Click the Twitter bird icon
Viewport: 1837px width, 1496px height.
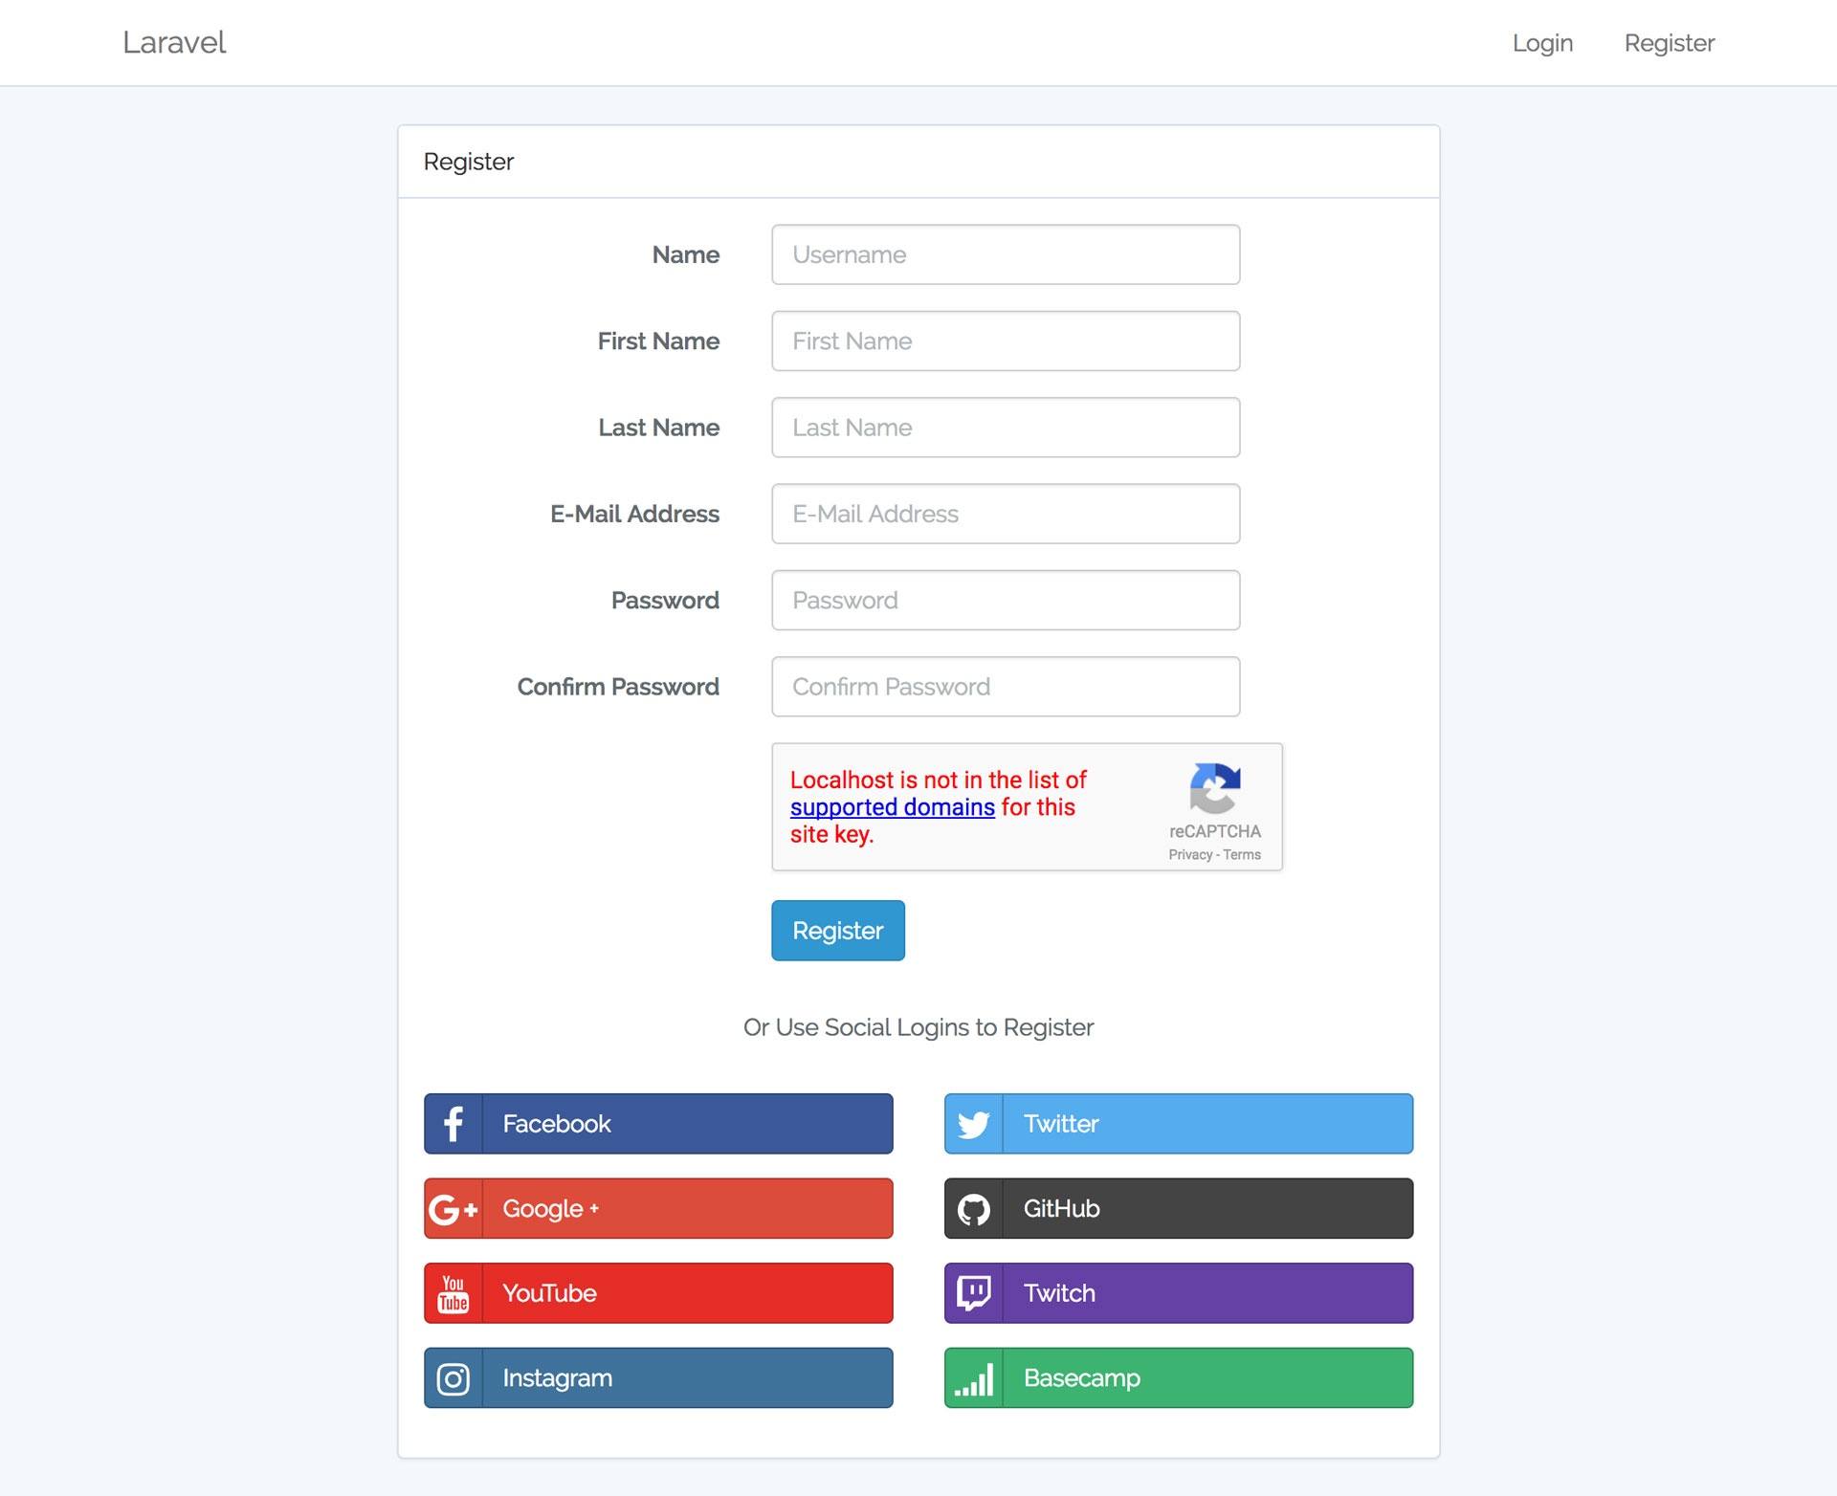(973, 1123)
